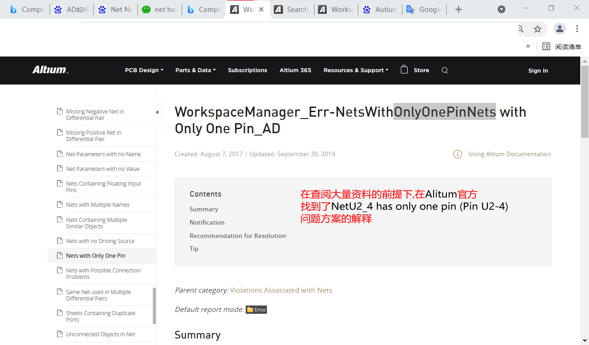589x345 pixels.
Task: Open the 阅读清单 reading list panel icon
Action: click(546, 46)
